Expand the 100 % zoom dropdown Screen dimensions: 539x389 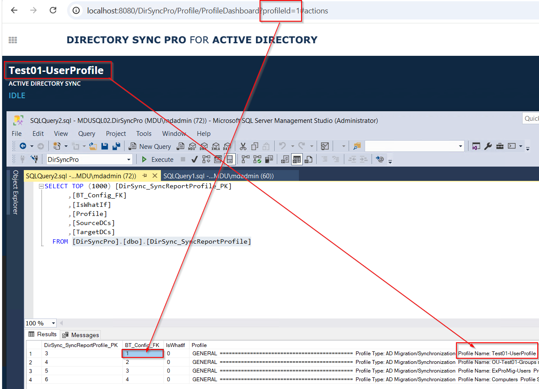point(54,323)
